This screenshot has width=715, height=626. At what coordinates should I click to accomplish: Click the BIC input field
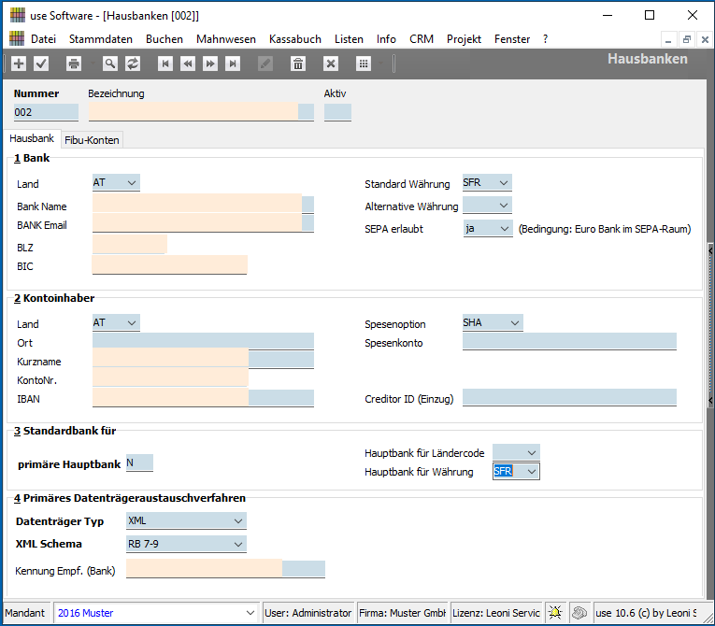pyautogui.click(x=169, y=265)
